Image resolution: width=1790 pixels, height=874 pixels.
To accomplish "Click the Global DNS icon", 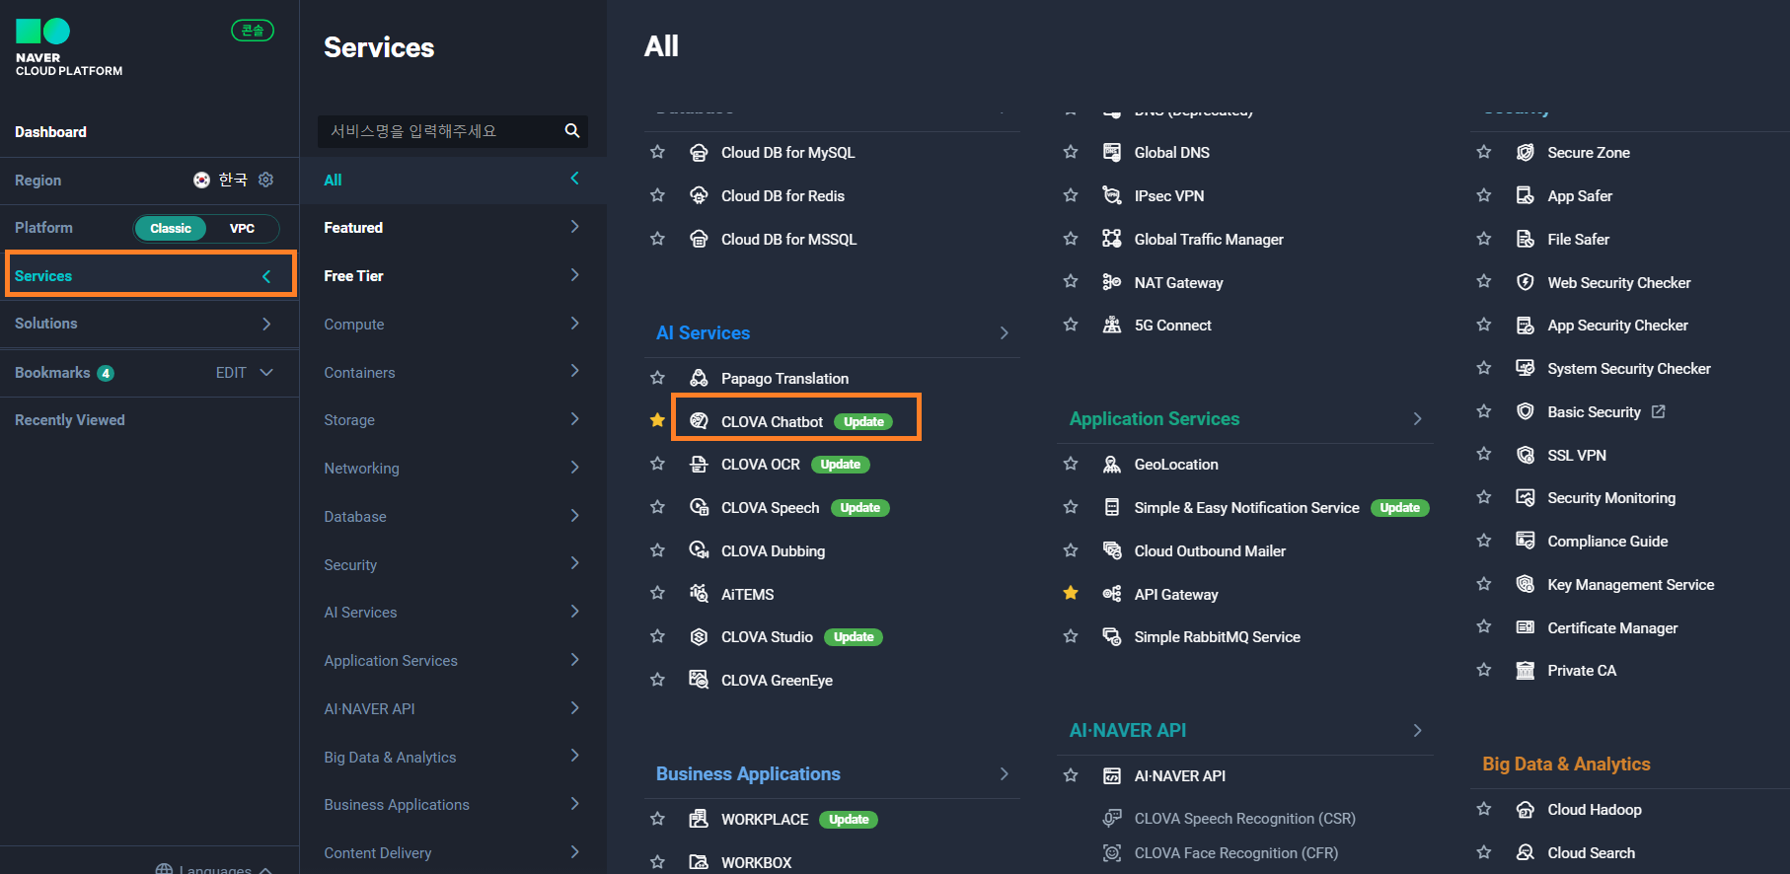I will pos(1112,153).
